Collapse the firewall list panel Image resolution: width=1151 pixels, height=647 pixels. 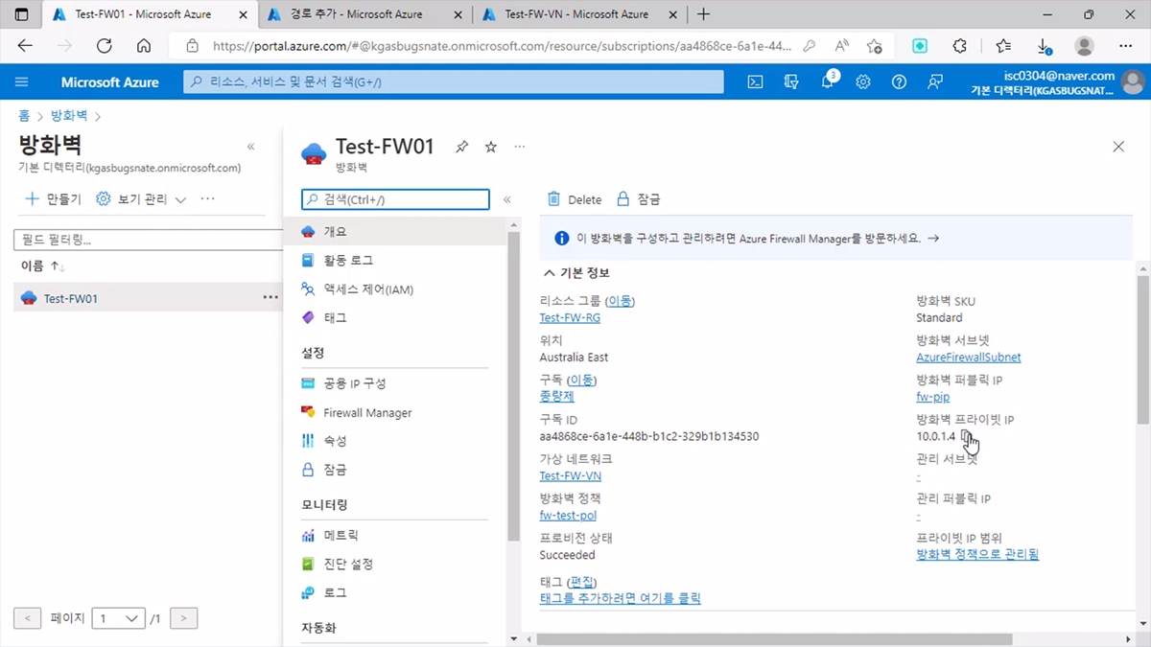(251, 147)
